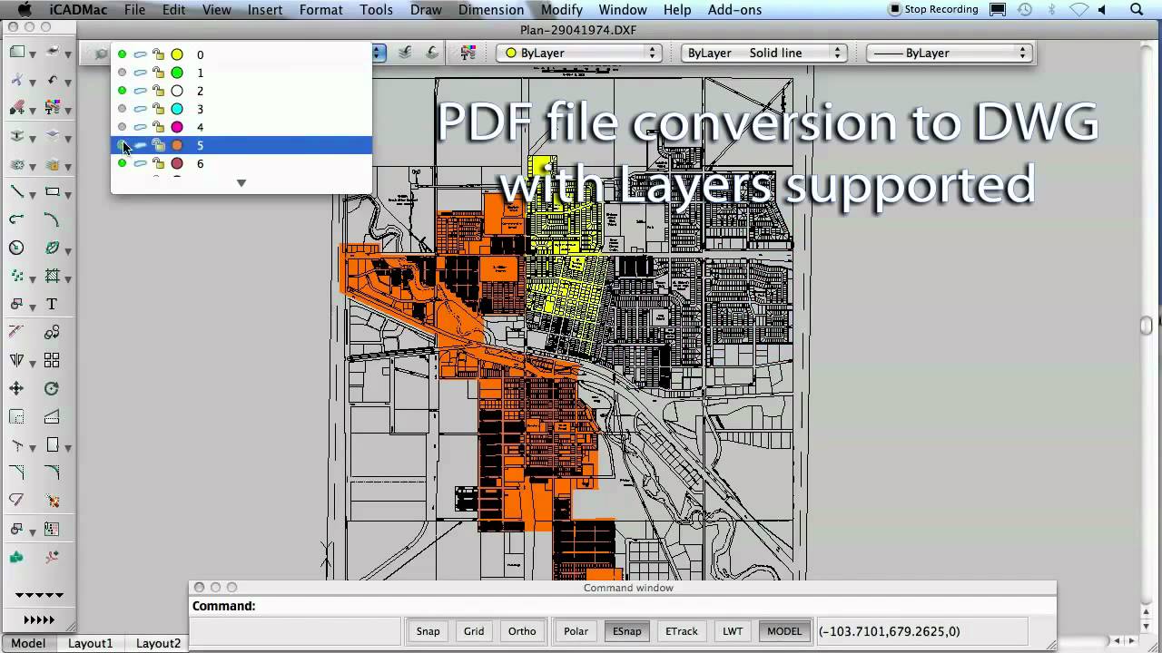This screenshot has width=1162, height=653.
Task: Open the color palette tool beside layer properties
Action: point(468,53)
